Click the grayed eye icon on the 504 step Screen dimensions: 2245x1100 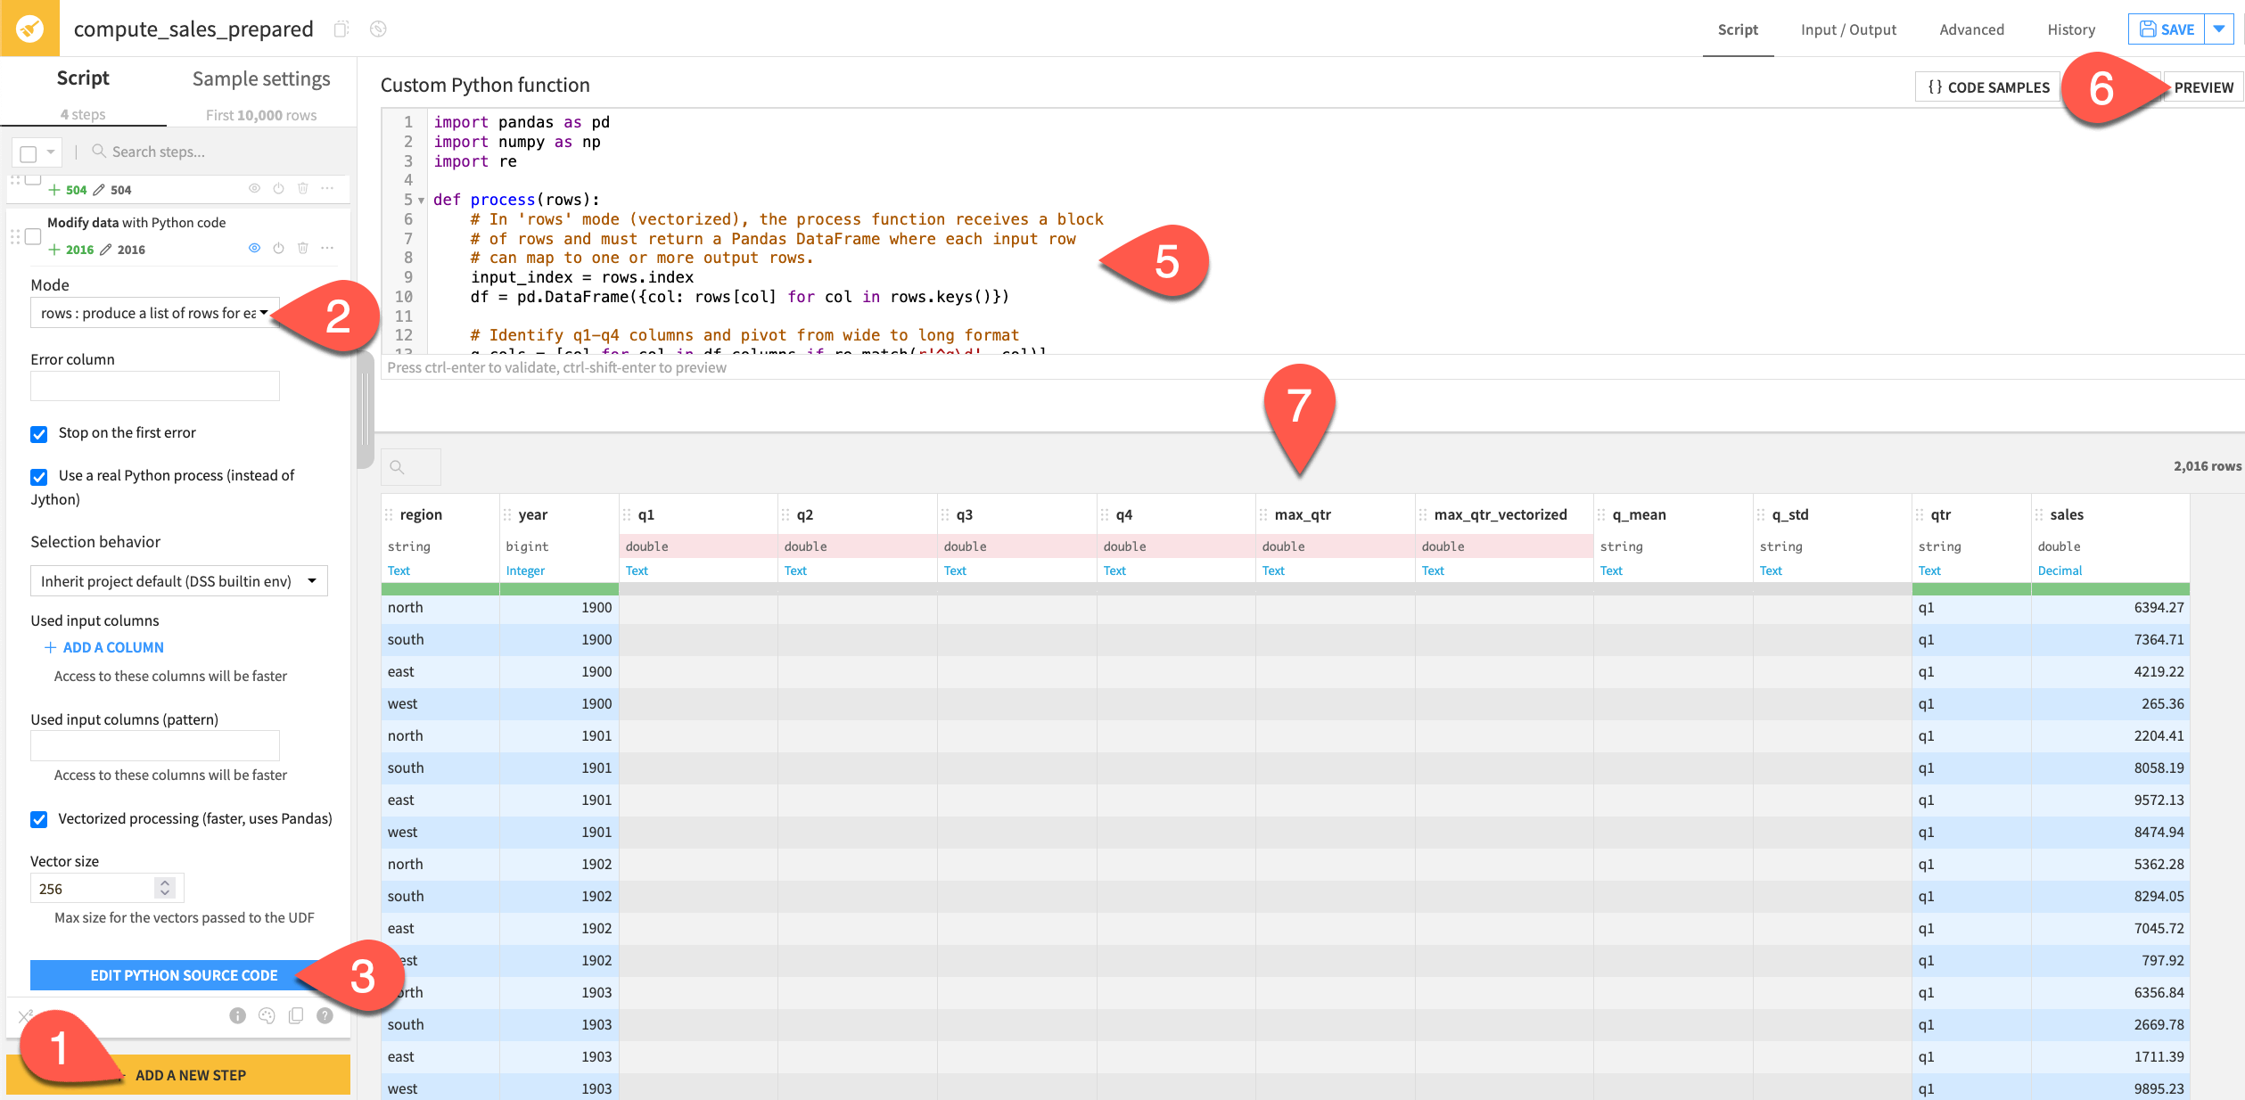coord(254,189)
